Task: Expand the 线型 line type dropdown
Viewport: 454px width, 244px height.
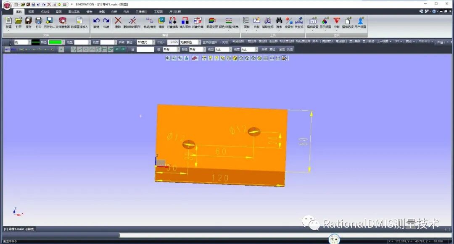Action: [x=89, y=42]
